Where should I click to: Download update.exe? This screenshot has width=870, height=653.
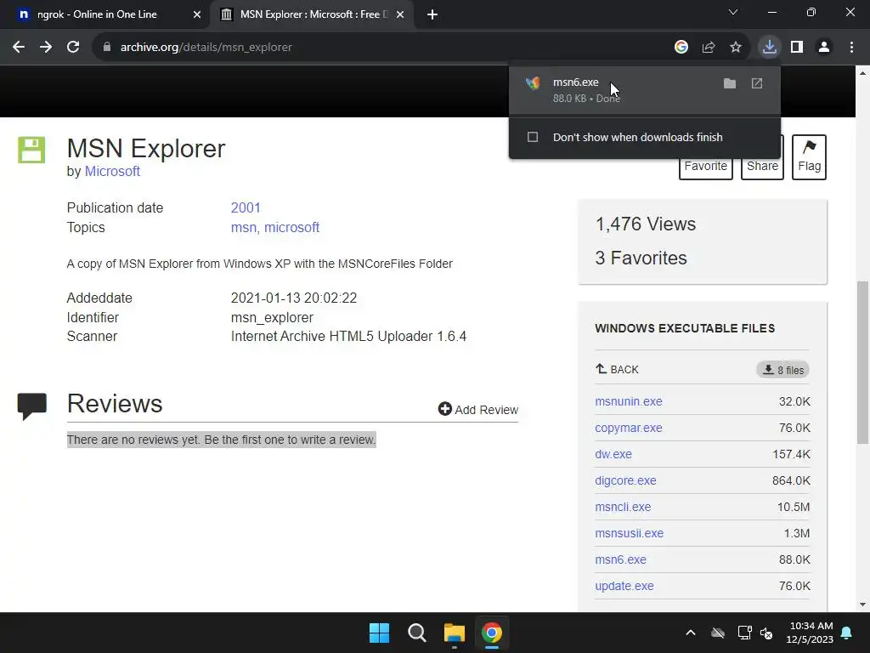[624, 586]
